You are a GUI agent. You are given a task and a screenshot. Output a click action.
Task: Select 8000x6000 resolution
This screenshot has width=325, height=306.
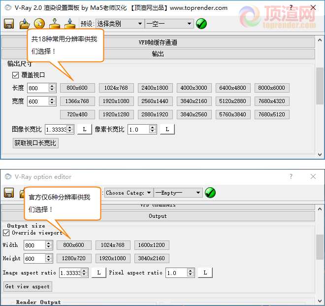tap(272, 88)
